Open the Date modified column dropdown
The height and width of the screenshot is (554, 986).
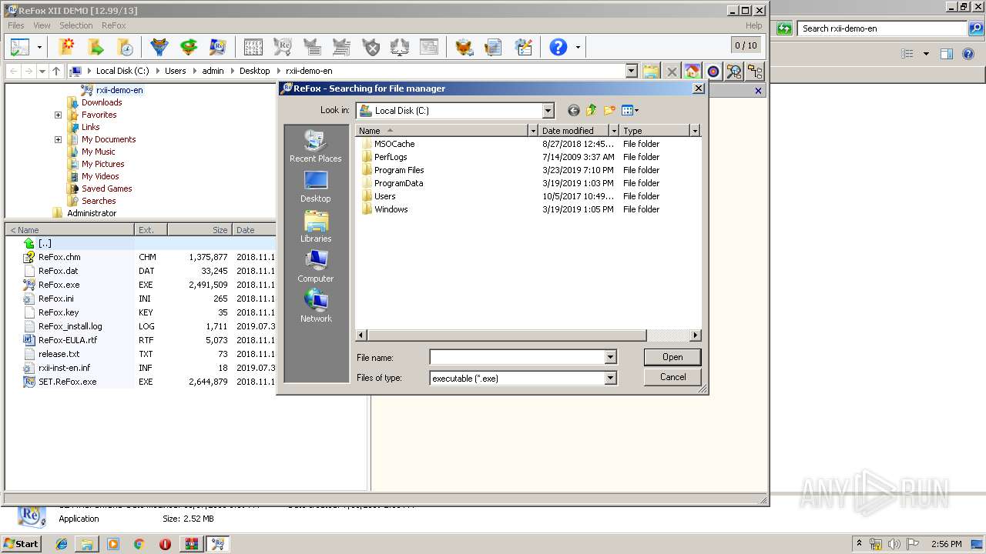(x=614, y=131)
